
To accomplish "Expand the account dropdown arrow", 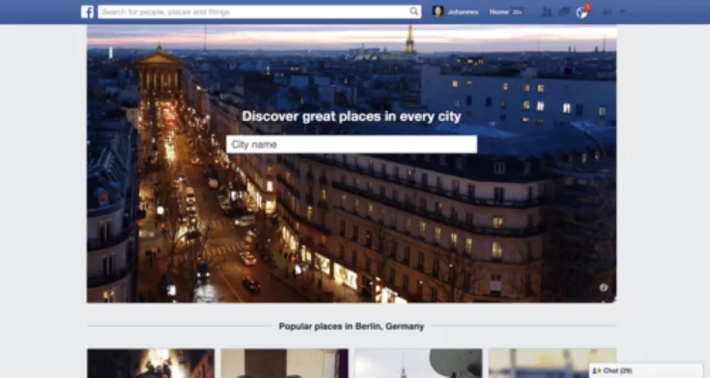I will click(x=622, y=12).
